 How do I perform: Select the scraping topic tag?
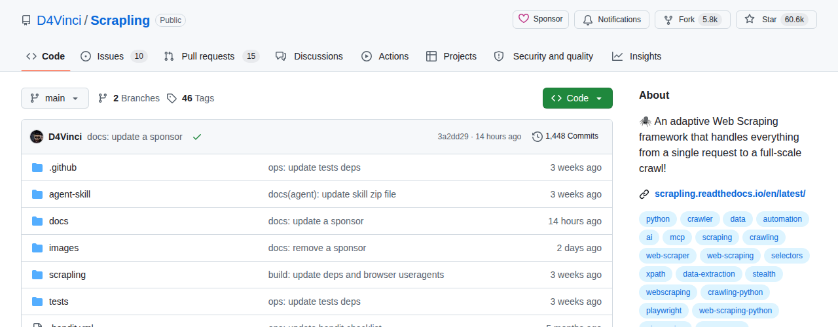point(717,237)
